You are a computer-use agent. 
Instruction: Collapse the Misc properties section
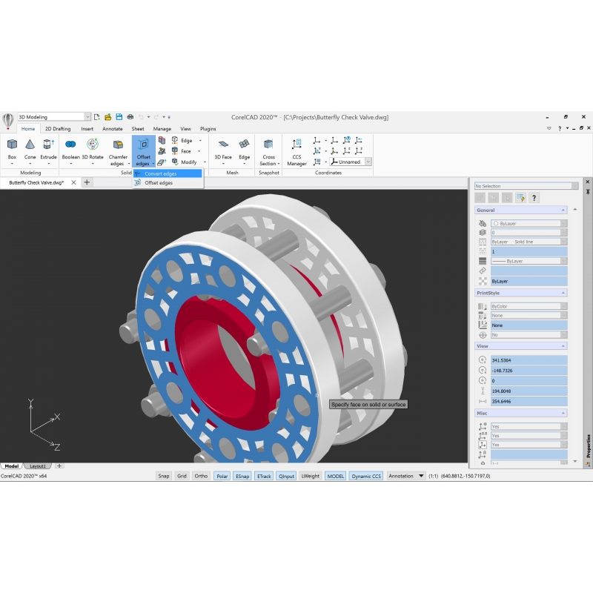pos(563,414)
